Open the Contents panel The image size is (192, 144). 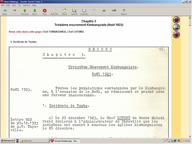point(84,12)
